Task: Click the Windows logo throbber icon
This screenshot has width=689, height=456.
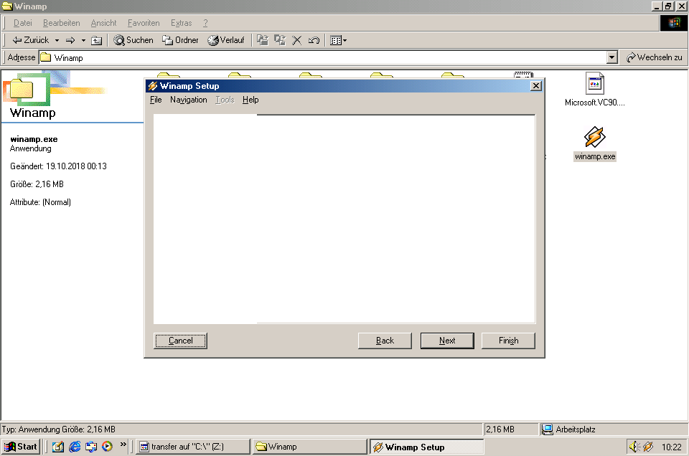Action: [674, 23]
